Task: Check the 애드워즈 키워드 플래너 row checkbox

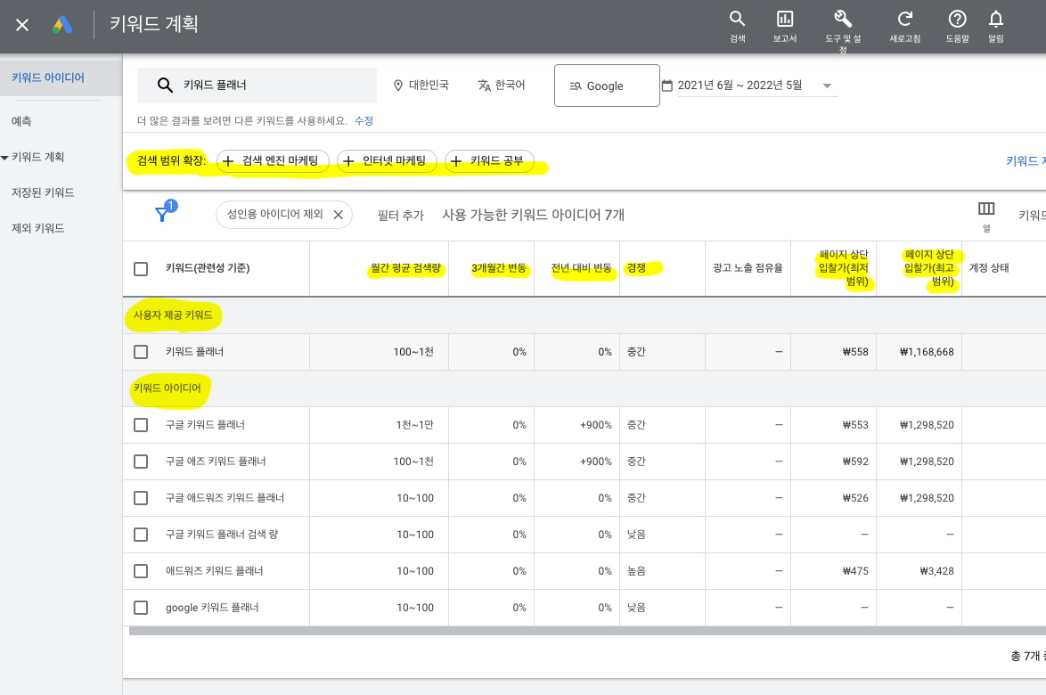Action: tap(141, 571)
